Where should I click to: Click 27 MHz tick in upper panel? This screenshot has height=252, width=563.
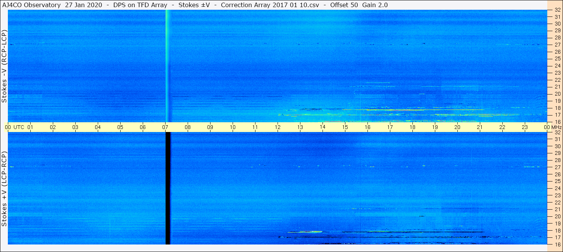point(557,45)
